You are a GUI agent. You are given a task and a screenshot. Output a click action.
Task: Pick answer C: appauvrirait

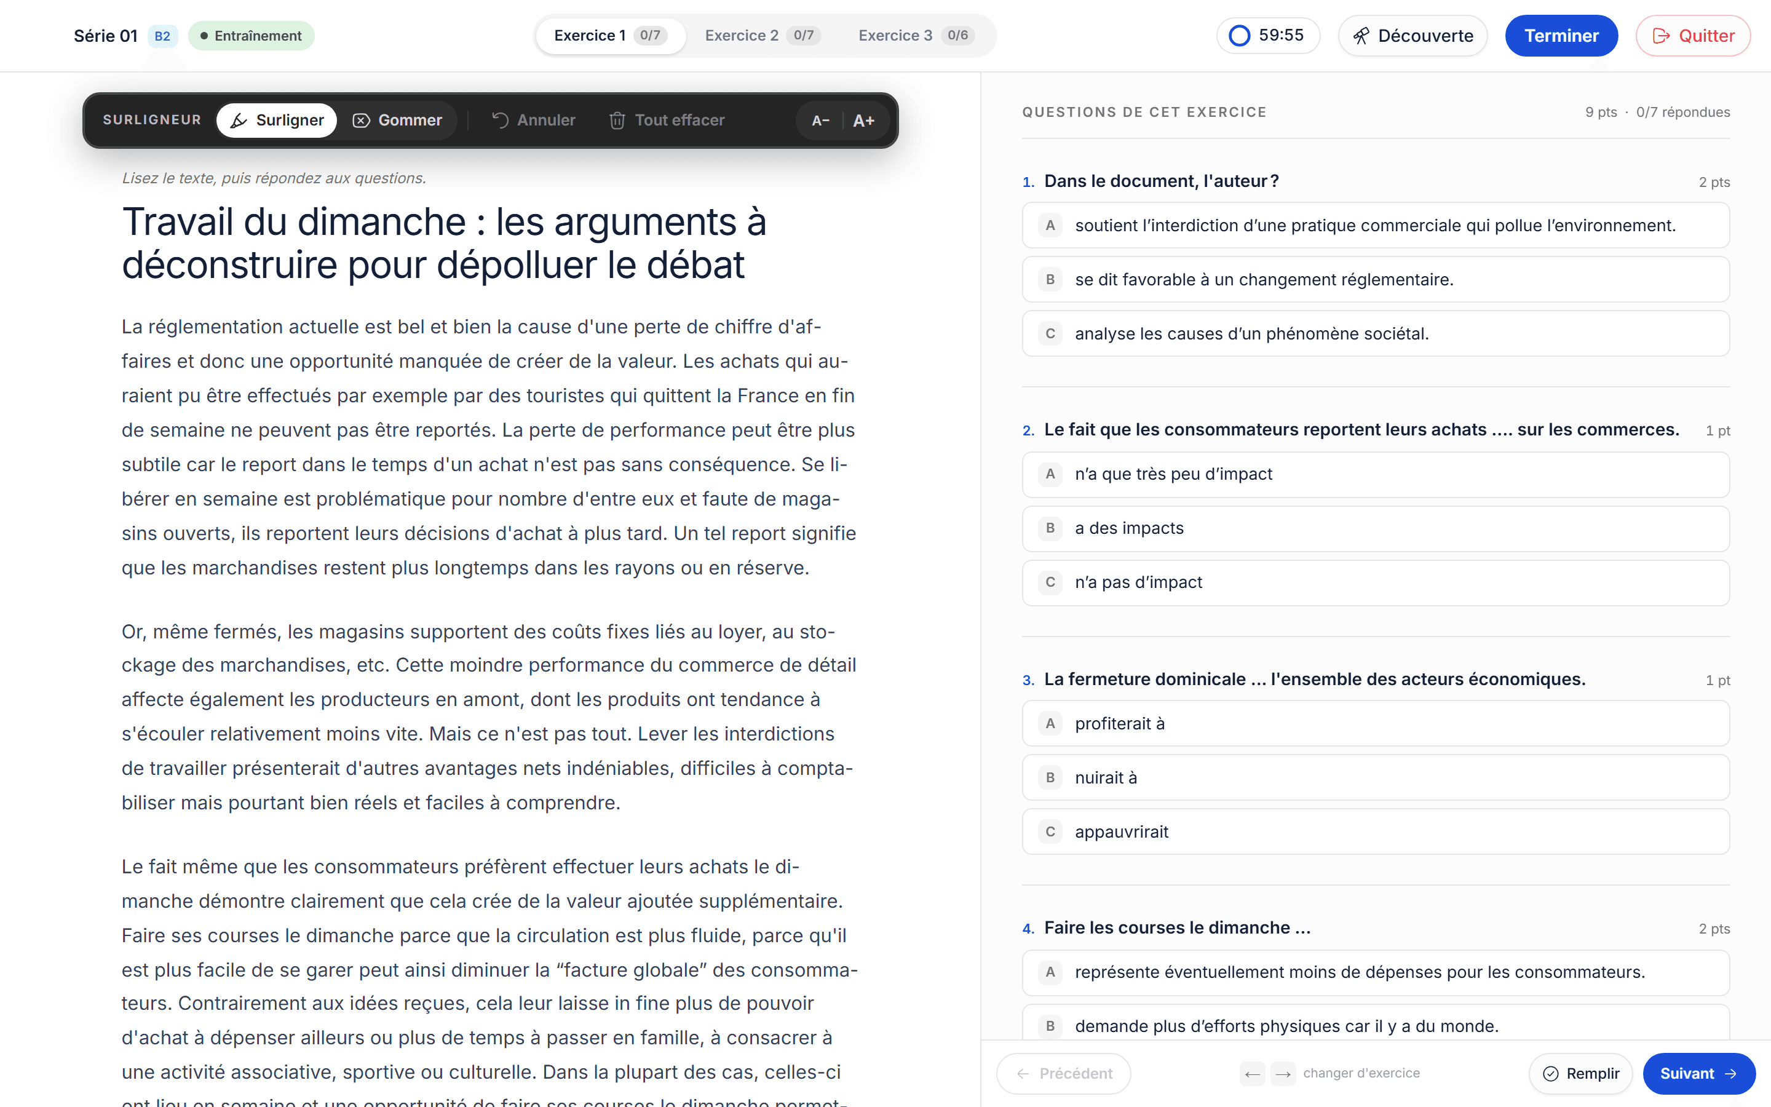coord(1375,831)
